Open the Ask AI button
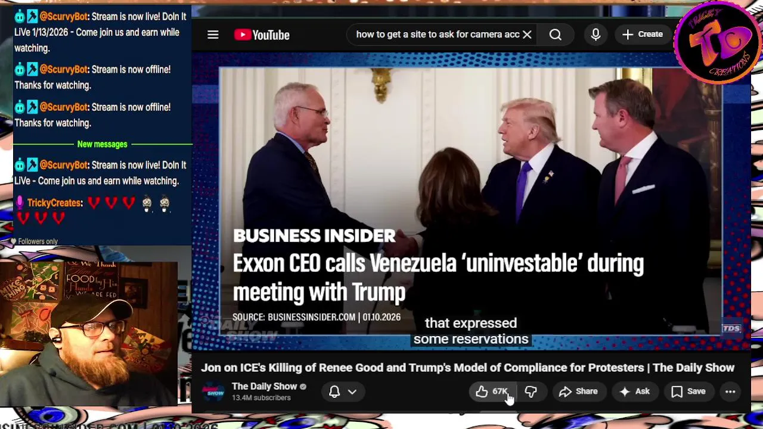 (635, 391)
